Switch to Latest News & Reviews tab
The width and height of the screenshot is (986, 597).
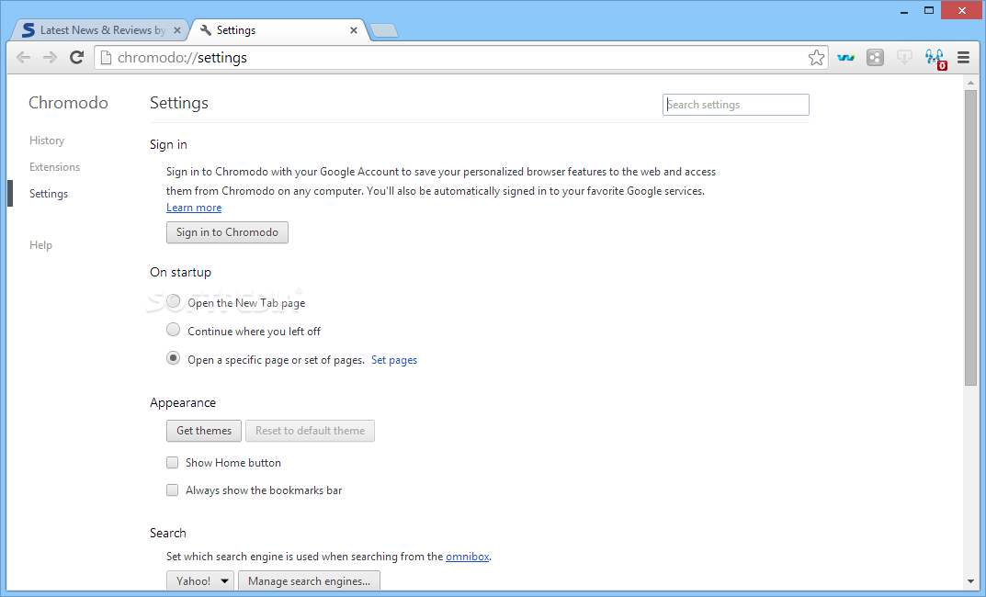101,30
